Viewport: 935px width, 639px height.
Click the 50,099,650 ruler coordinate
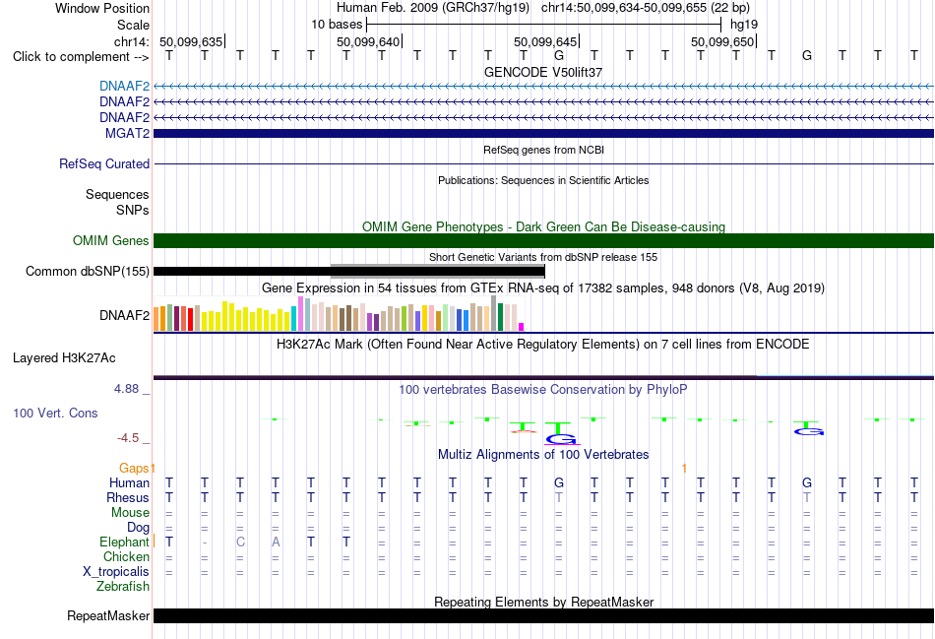(722, 41)
